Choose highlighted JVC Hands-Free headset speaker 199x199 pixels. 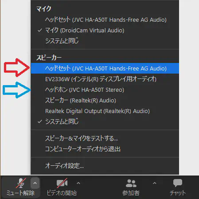(x=105, y=68)
